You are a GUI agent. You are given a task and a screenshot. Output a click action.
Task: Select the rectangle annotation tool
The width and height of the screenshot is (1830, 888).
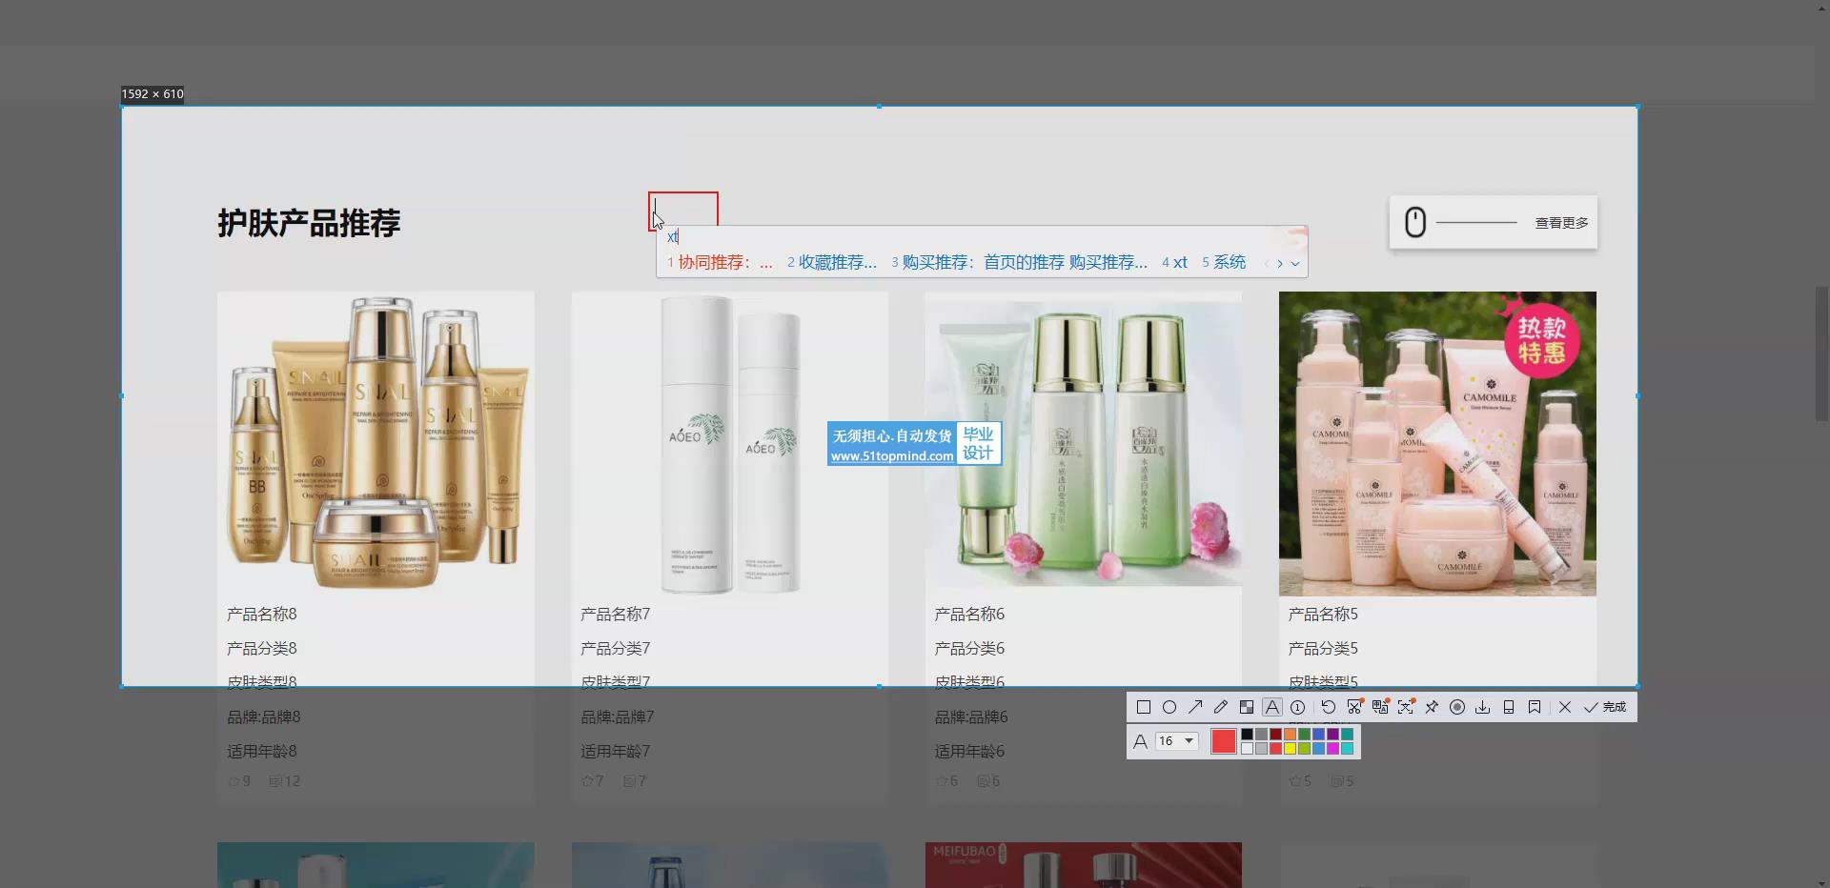[1144, 707]
